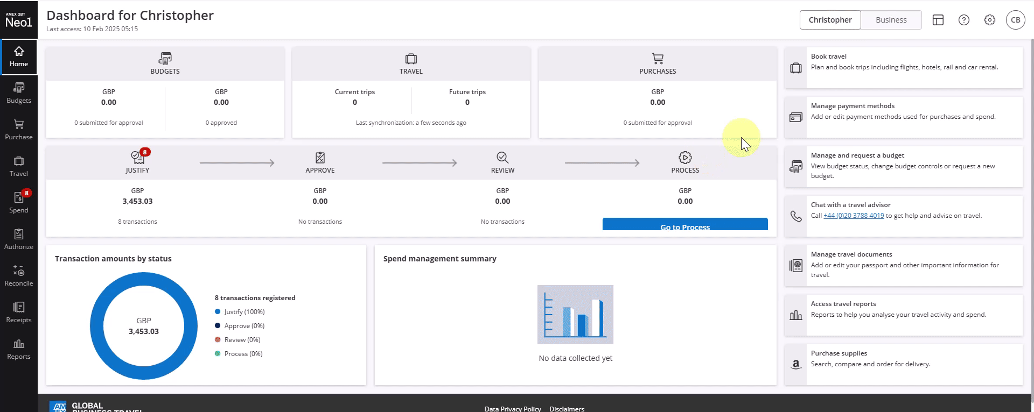Click the Budgets card header icon
This screenshot has height=412, width=1034.
(165, 58)
